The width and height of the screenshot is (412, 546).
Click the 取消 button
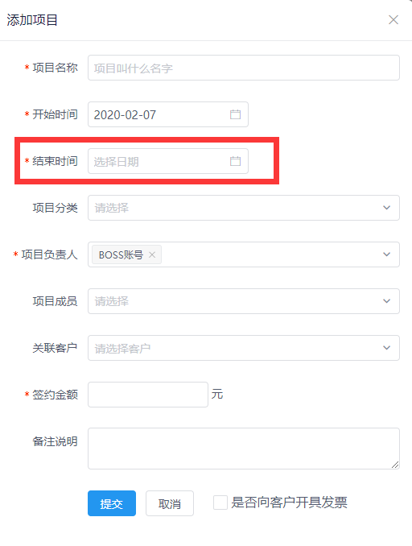click(170, 503)
